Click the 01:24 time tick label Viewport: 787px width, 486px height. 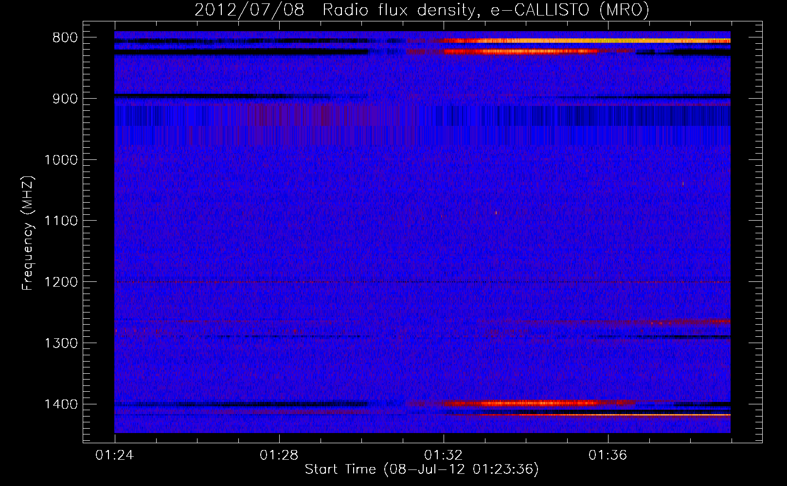[115, 455]
